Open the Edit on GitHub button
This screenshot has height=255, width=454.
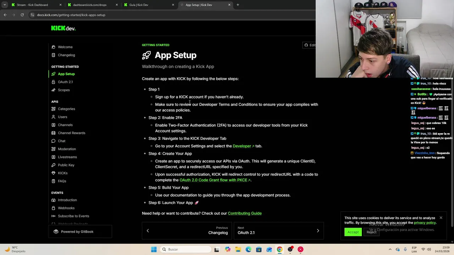pos(309,45)
